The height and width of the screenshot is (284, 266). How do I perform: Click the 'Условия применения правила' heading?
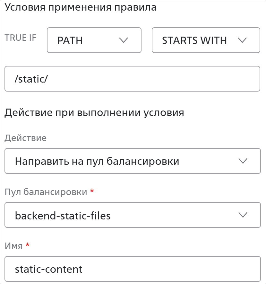pyautogui.click(x=81, y=7)
